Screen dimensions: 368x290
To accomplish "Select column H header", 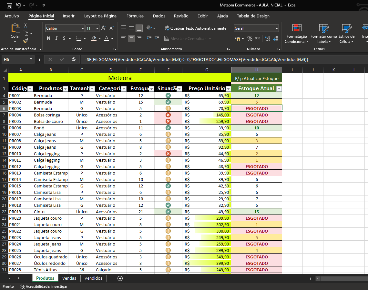I will tap(257, 70).
